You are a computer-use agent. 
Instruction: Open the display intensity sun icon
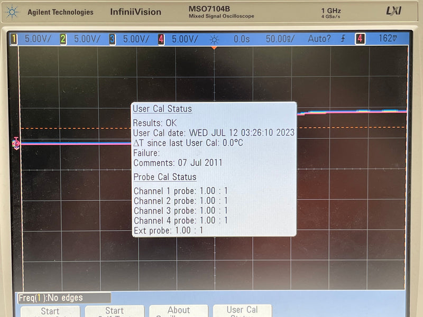coord(214,39)
